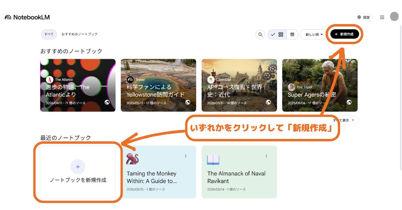Open the 新しい順 sort dropdown
This screenshot has width=402, height=210.
pos(314,34)
